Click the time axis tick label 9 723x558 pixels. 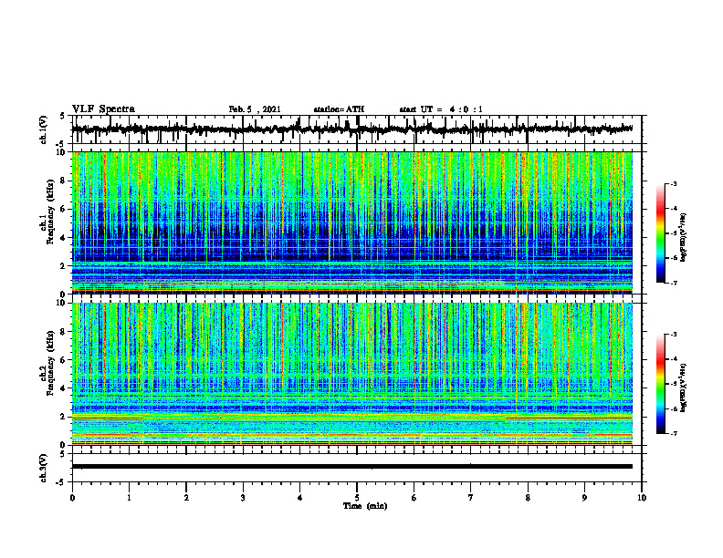(x=584, y=498)
